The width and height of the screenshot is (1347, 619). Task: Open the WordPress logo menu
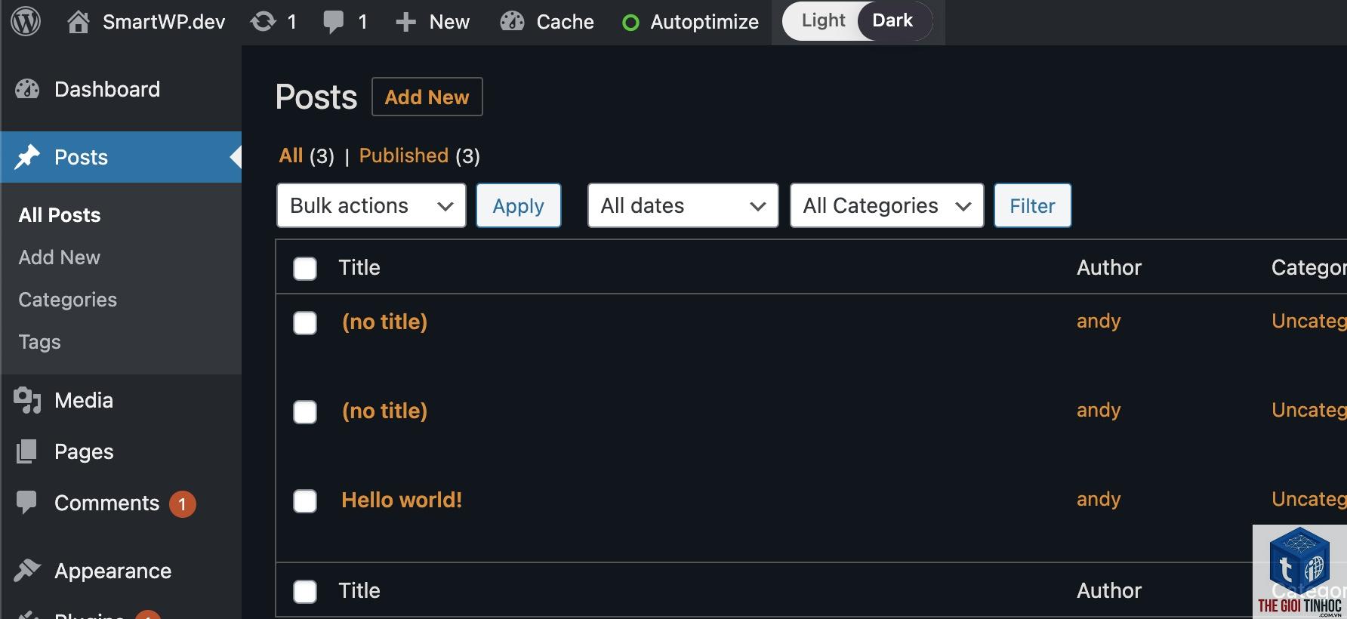26,22
